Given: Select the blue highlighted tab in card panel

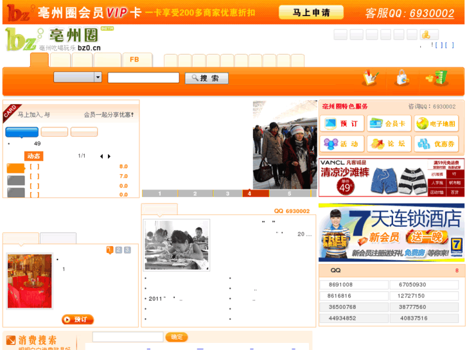Looking at the screenshot, I should click(x=22, y=132).
